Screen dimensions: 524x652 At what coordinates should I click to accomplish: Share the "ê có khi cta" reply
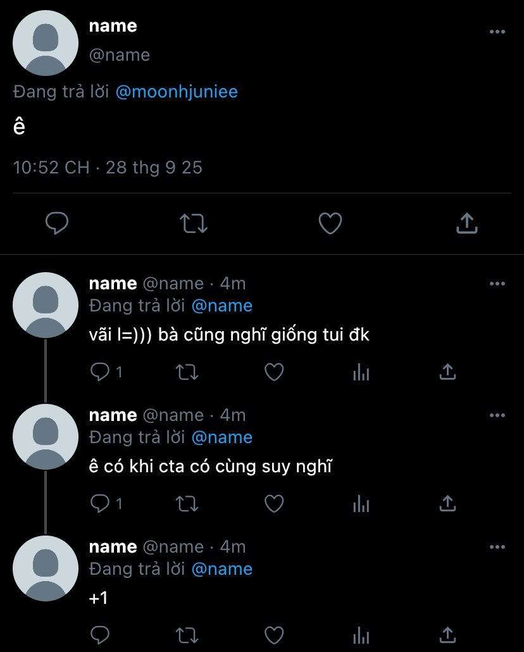pos(447,504)
